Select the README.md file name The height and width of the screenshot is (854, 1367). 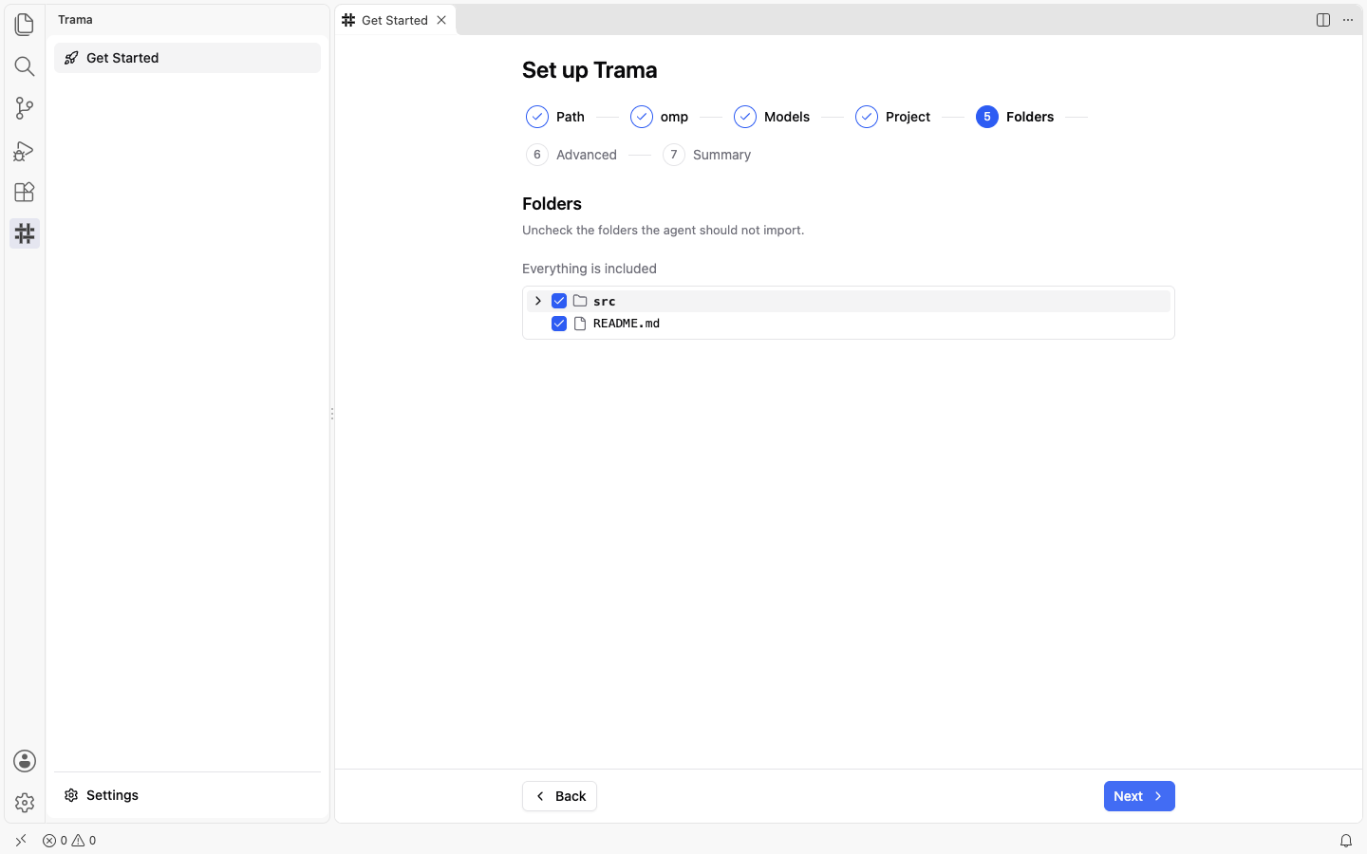(627, 324)
